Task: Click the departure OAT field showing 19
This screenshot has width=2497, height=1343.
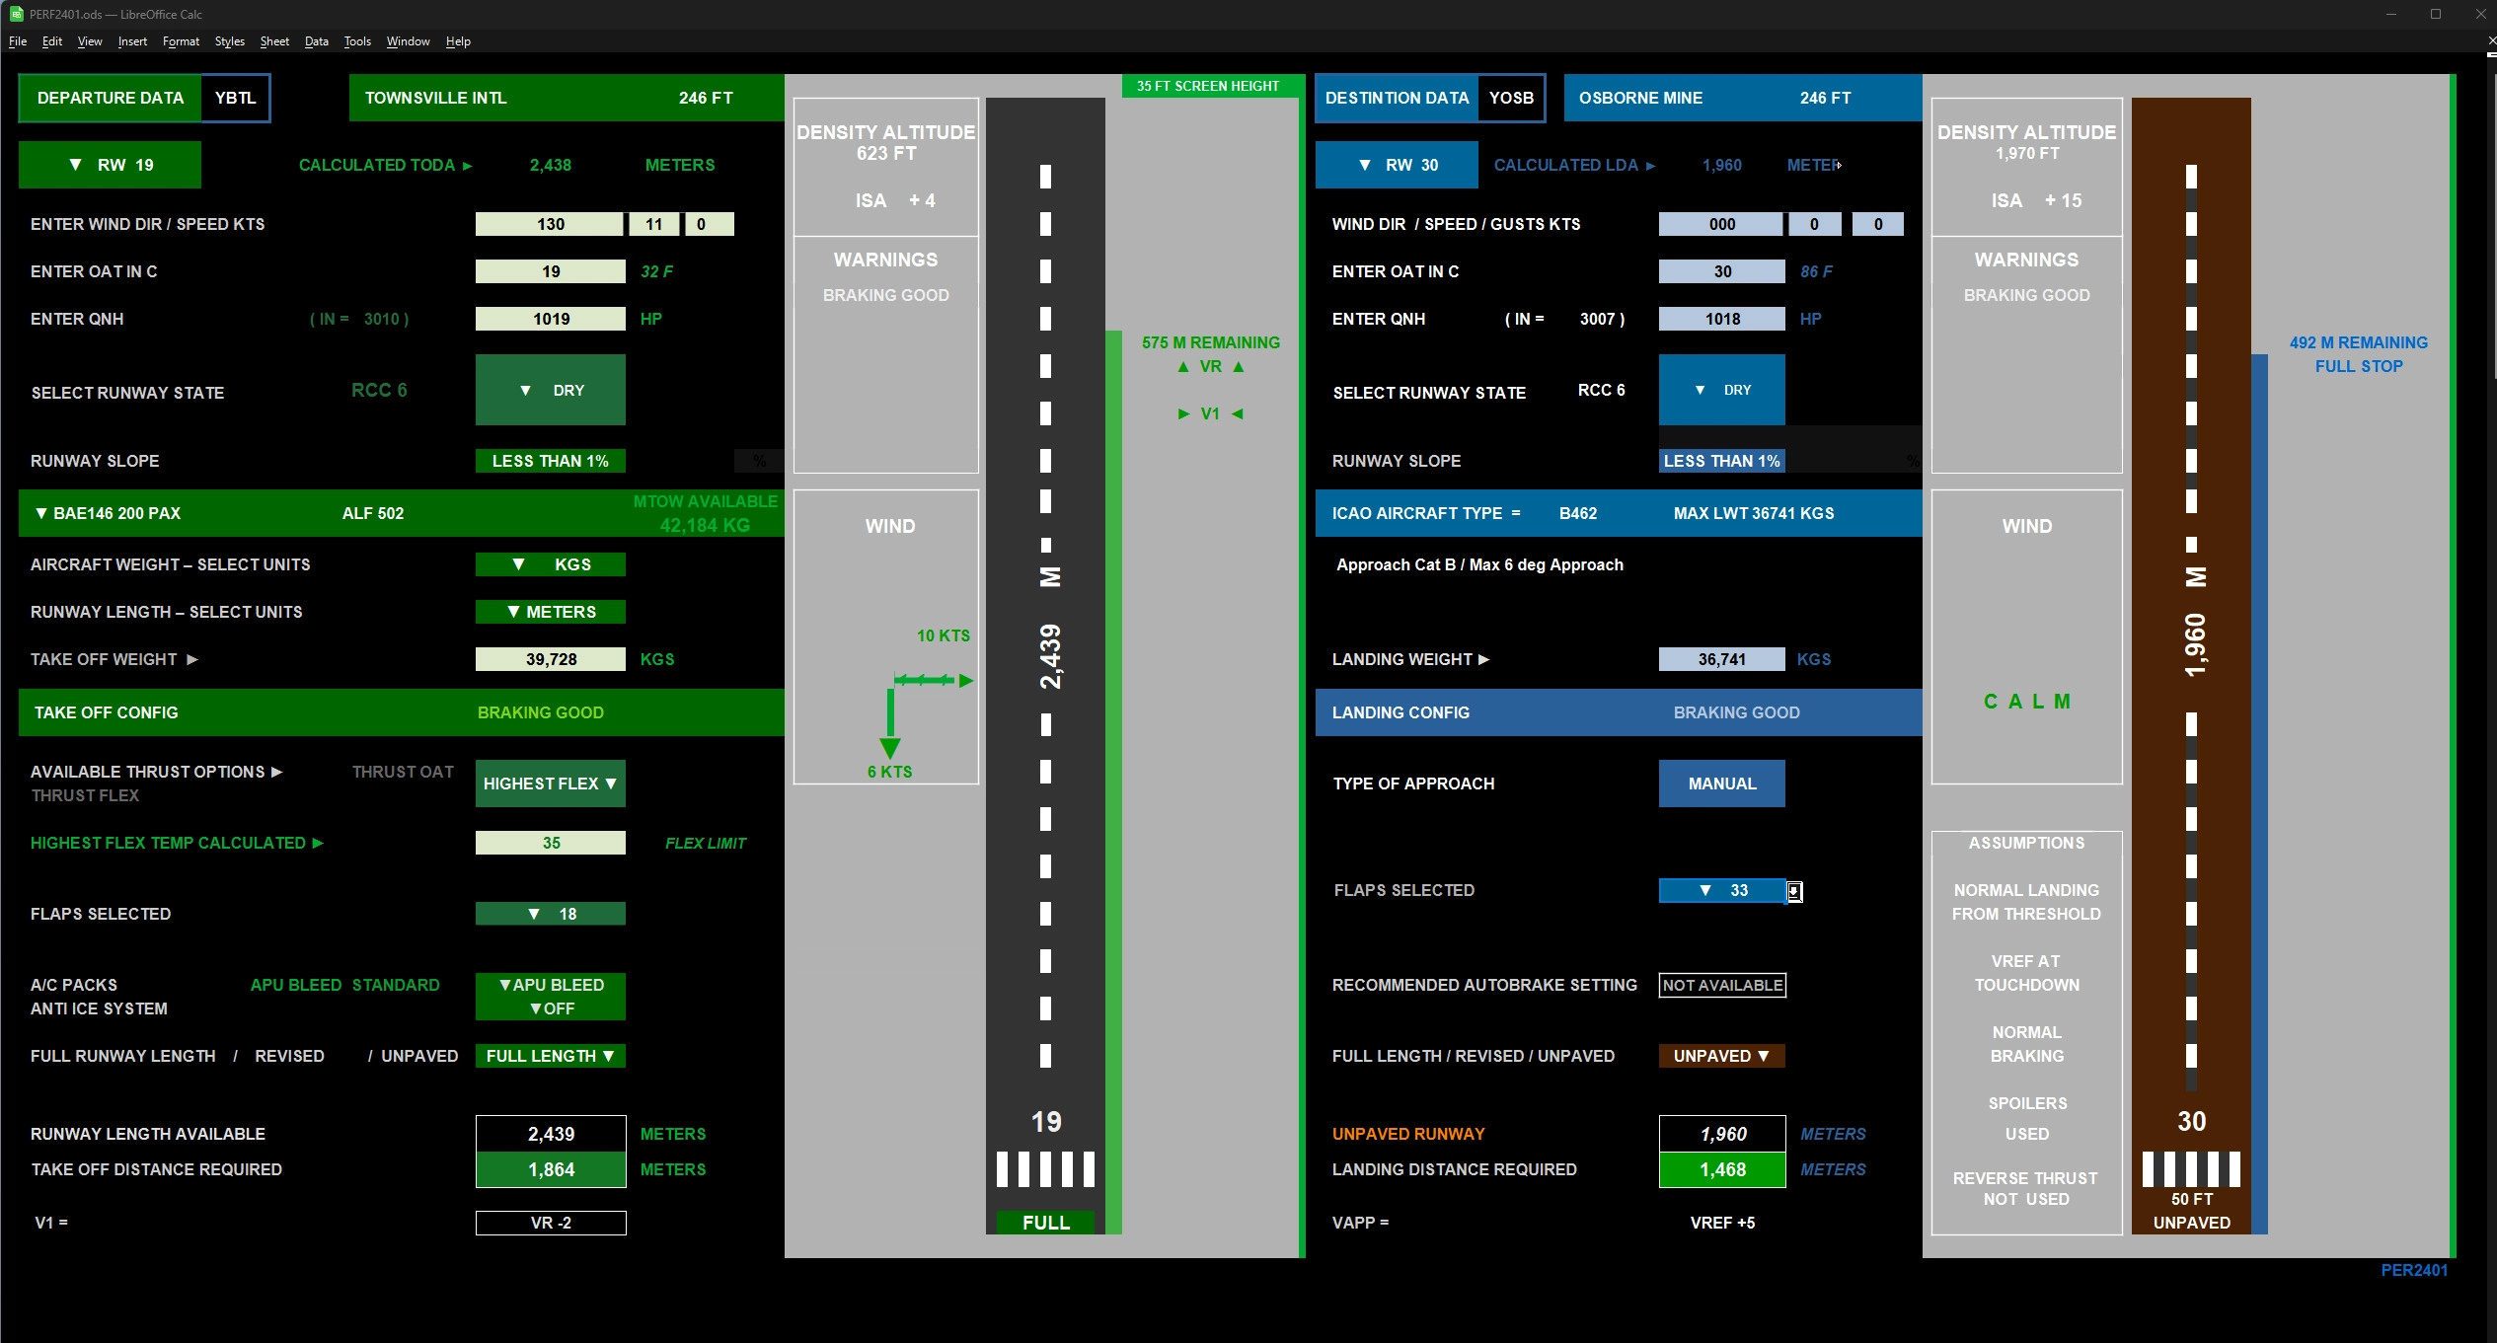Action: (551, 271)
